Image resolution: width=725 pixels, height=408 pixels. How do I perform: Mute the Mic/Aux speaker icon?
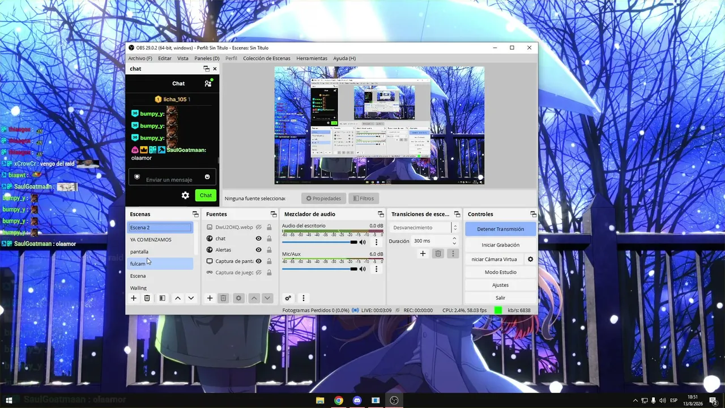(362, 269)
